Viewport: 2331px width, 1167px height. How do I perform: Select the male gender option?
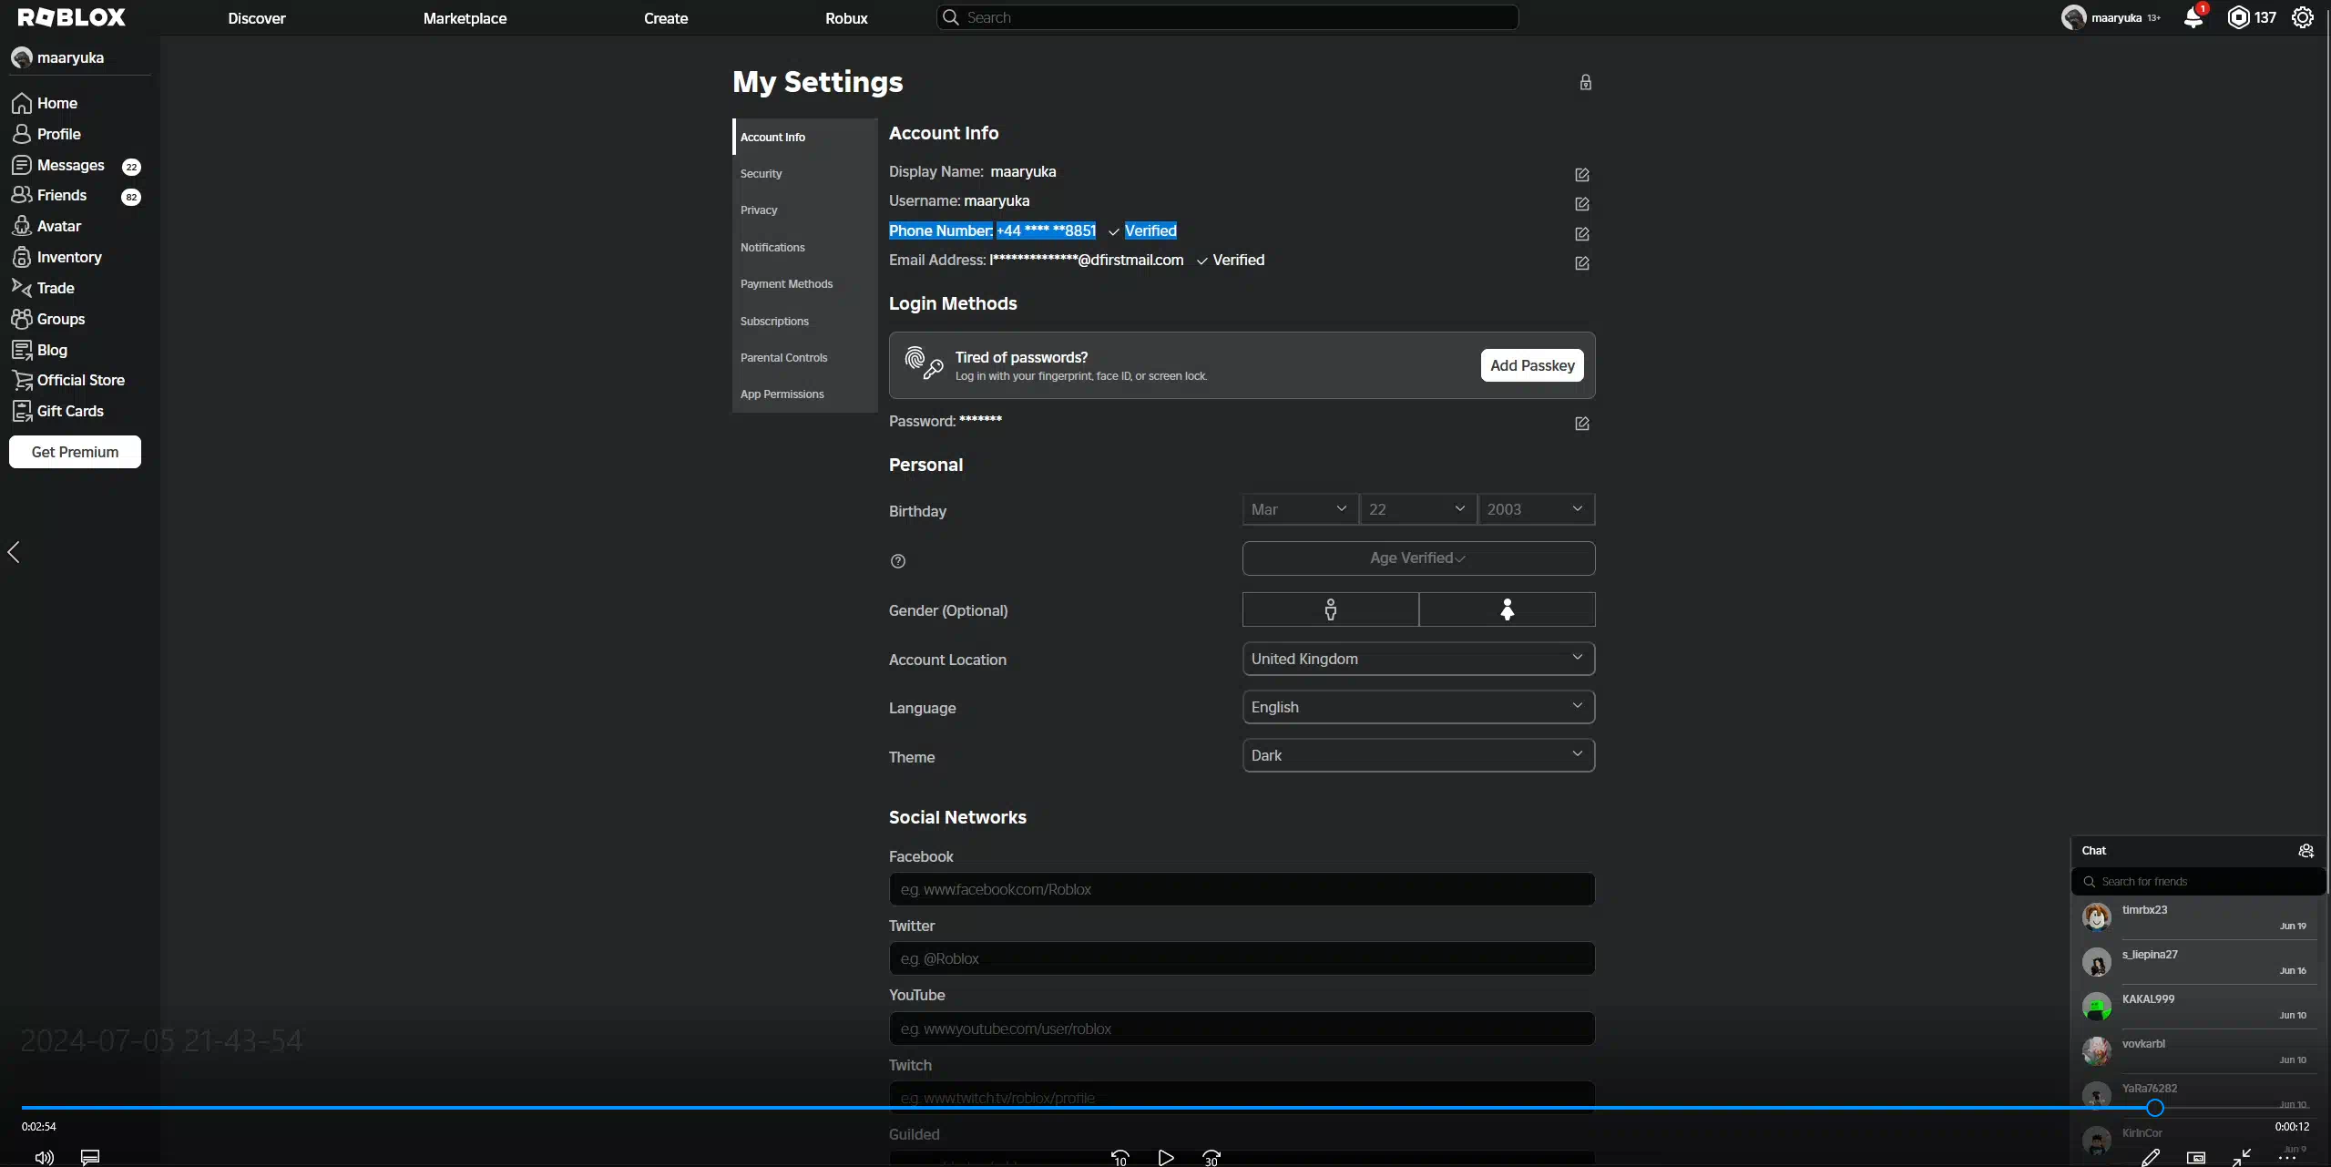click(1330, 609)
